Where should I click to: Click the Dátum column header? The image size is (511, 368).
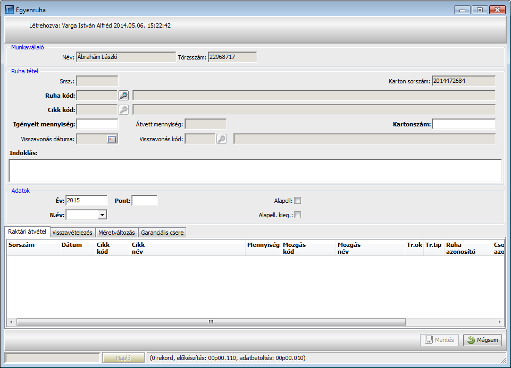click(78, 248)
